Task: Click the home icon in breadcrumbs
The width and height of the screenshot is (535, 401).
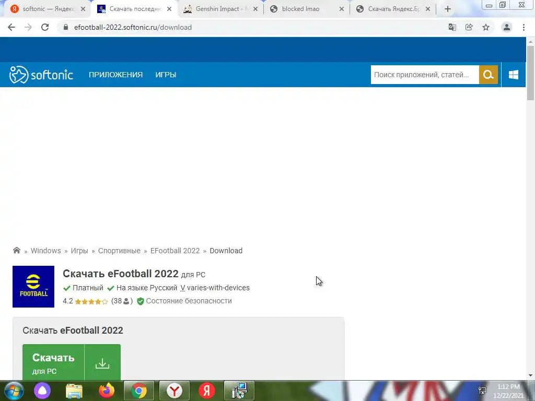Action: [x=16, y=250]
